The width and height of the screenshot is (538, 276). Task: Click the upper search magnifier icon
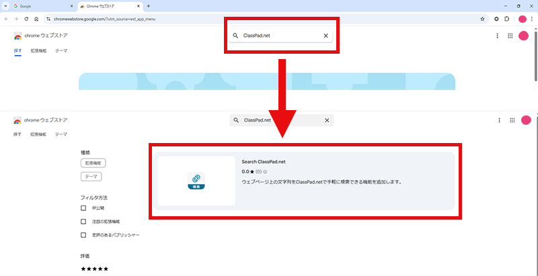(235, 36)
